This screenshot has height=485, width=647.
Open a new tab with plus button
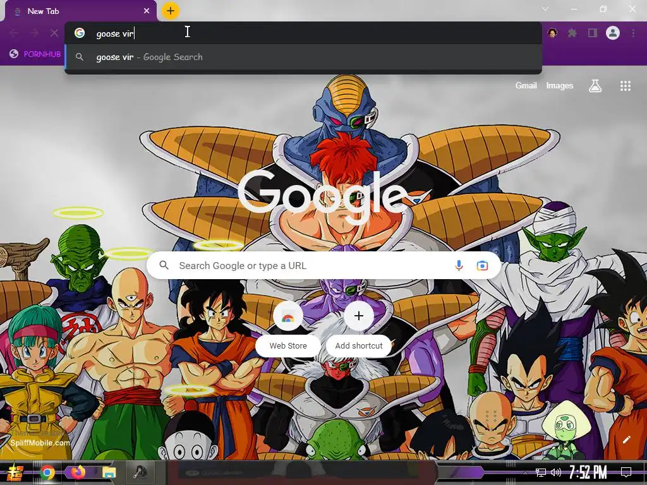(x=171, y=11)
